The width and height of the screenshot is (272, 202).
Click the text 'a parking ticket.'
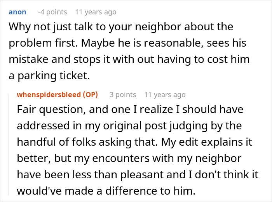coord(49,76)
